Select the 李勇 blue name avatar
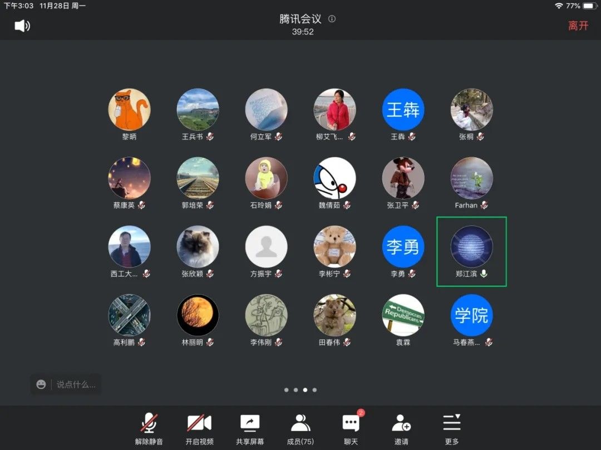 [x=403, y=247]
